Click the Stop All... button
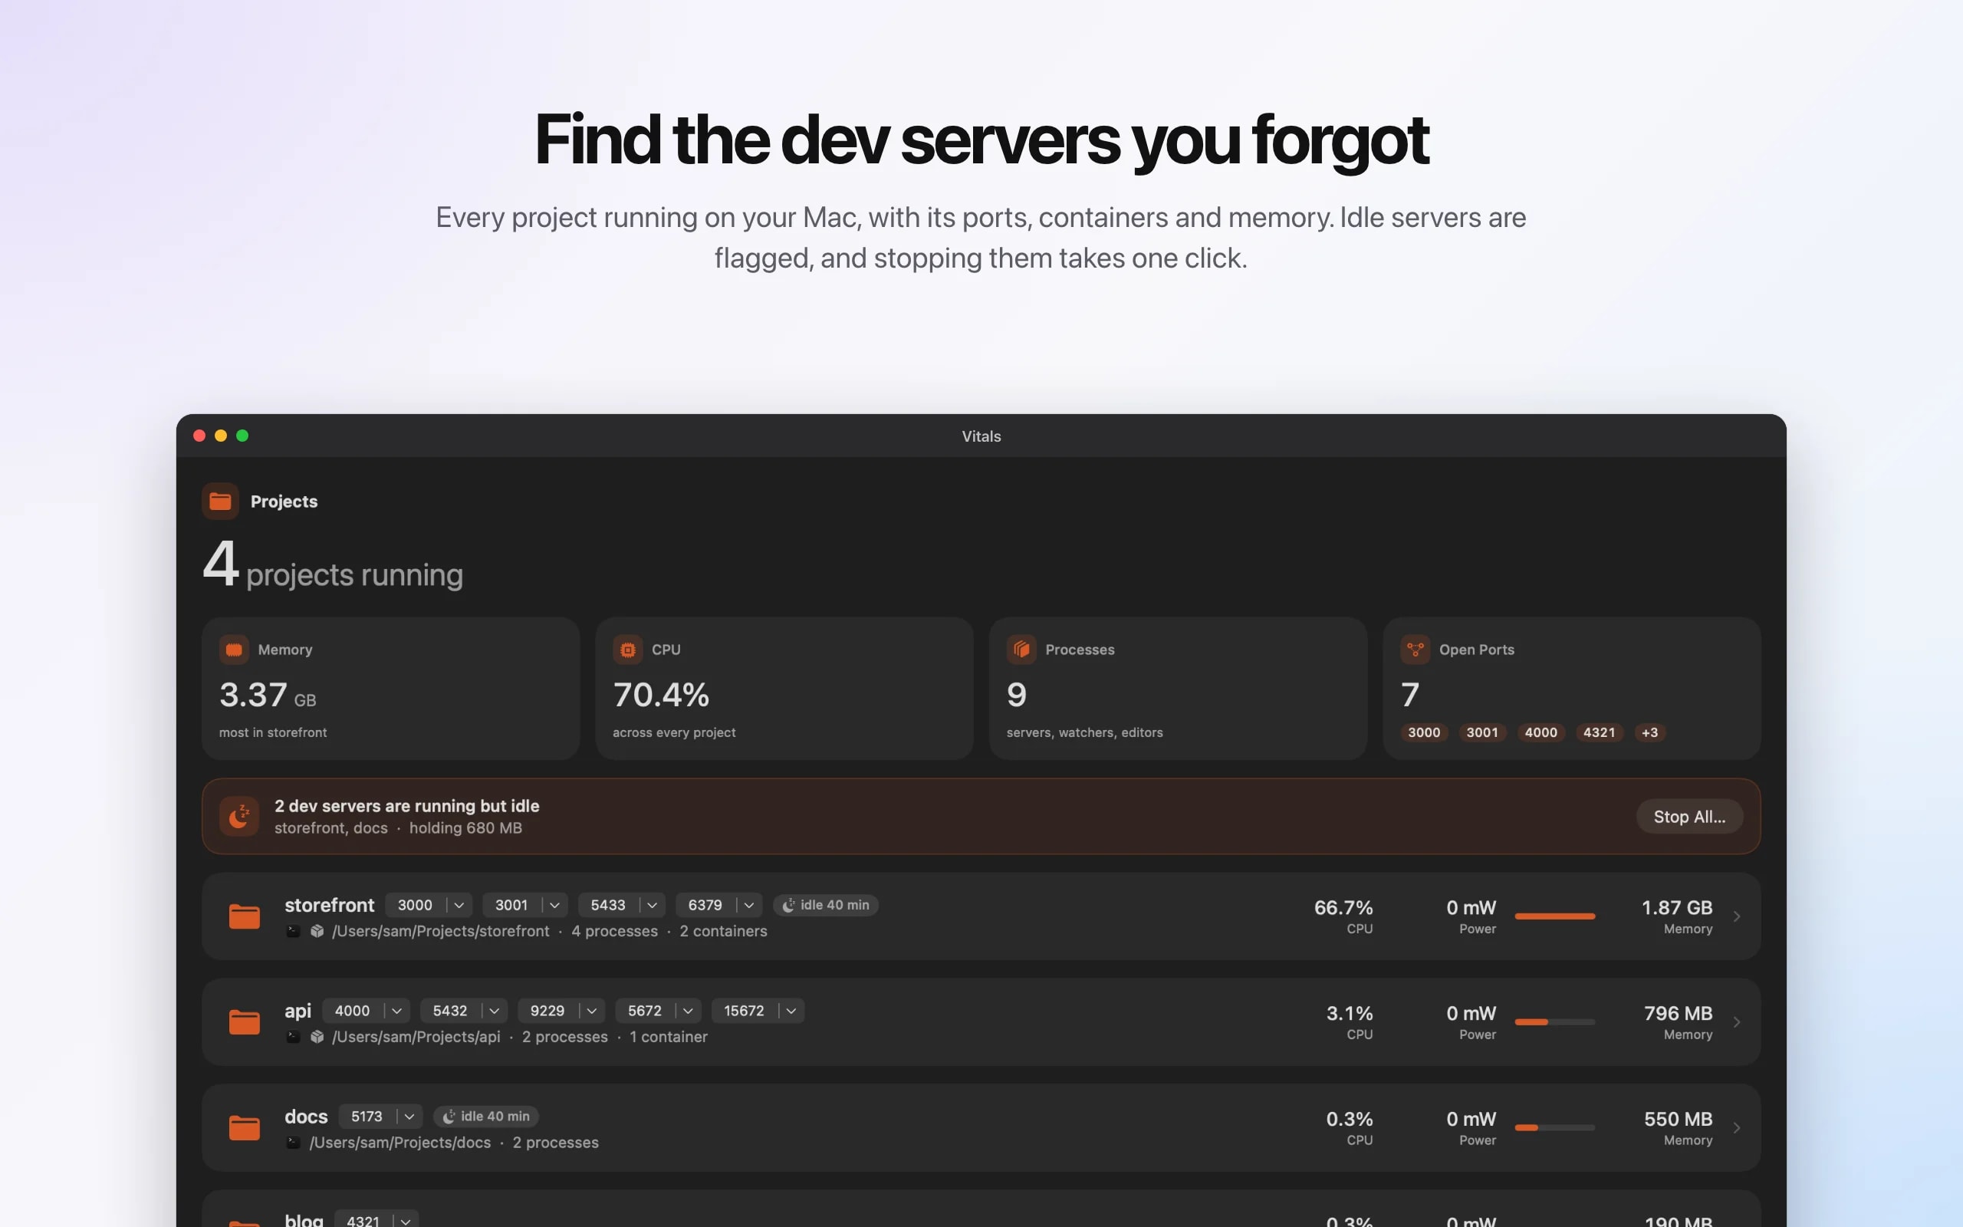The width and height of the screenshot is (1963, 1227). tap(1688, 817)
